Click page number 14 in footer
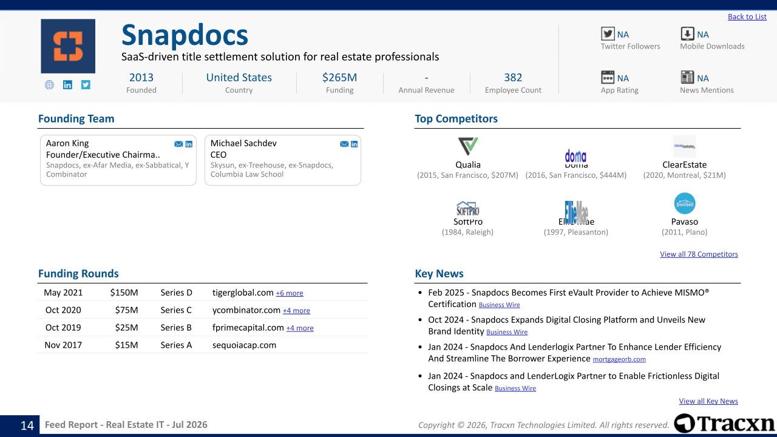Image resolution: width=777 pixels, height=437 pixels. 27,425
